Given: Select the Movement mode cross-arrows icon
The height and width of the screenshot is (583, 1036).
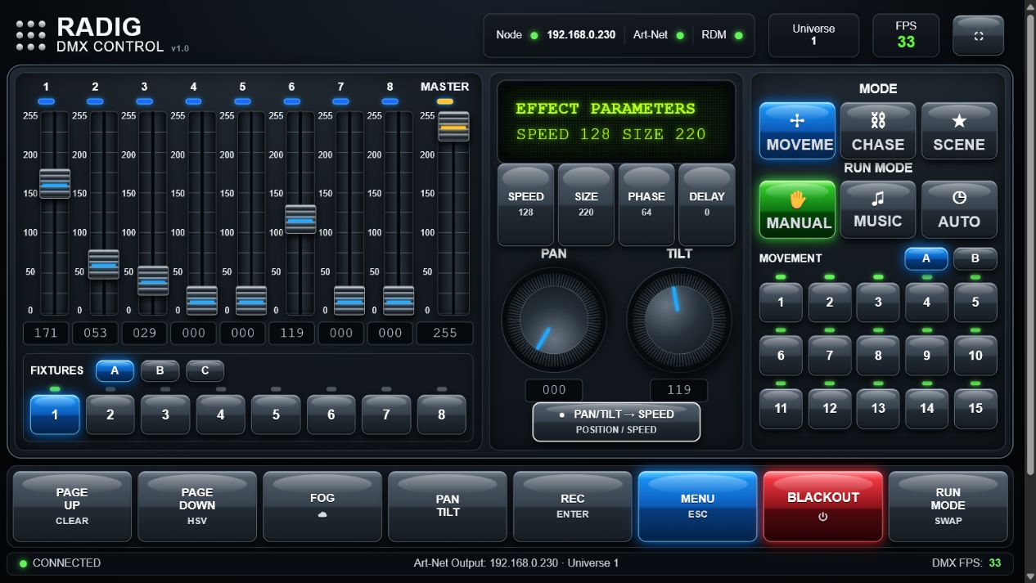Looking at the screenshot, I should [797, 131].
